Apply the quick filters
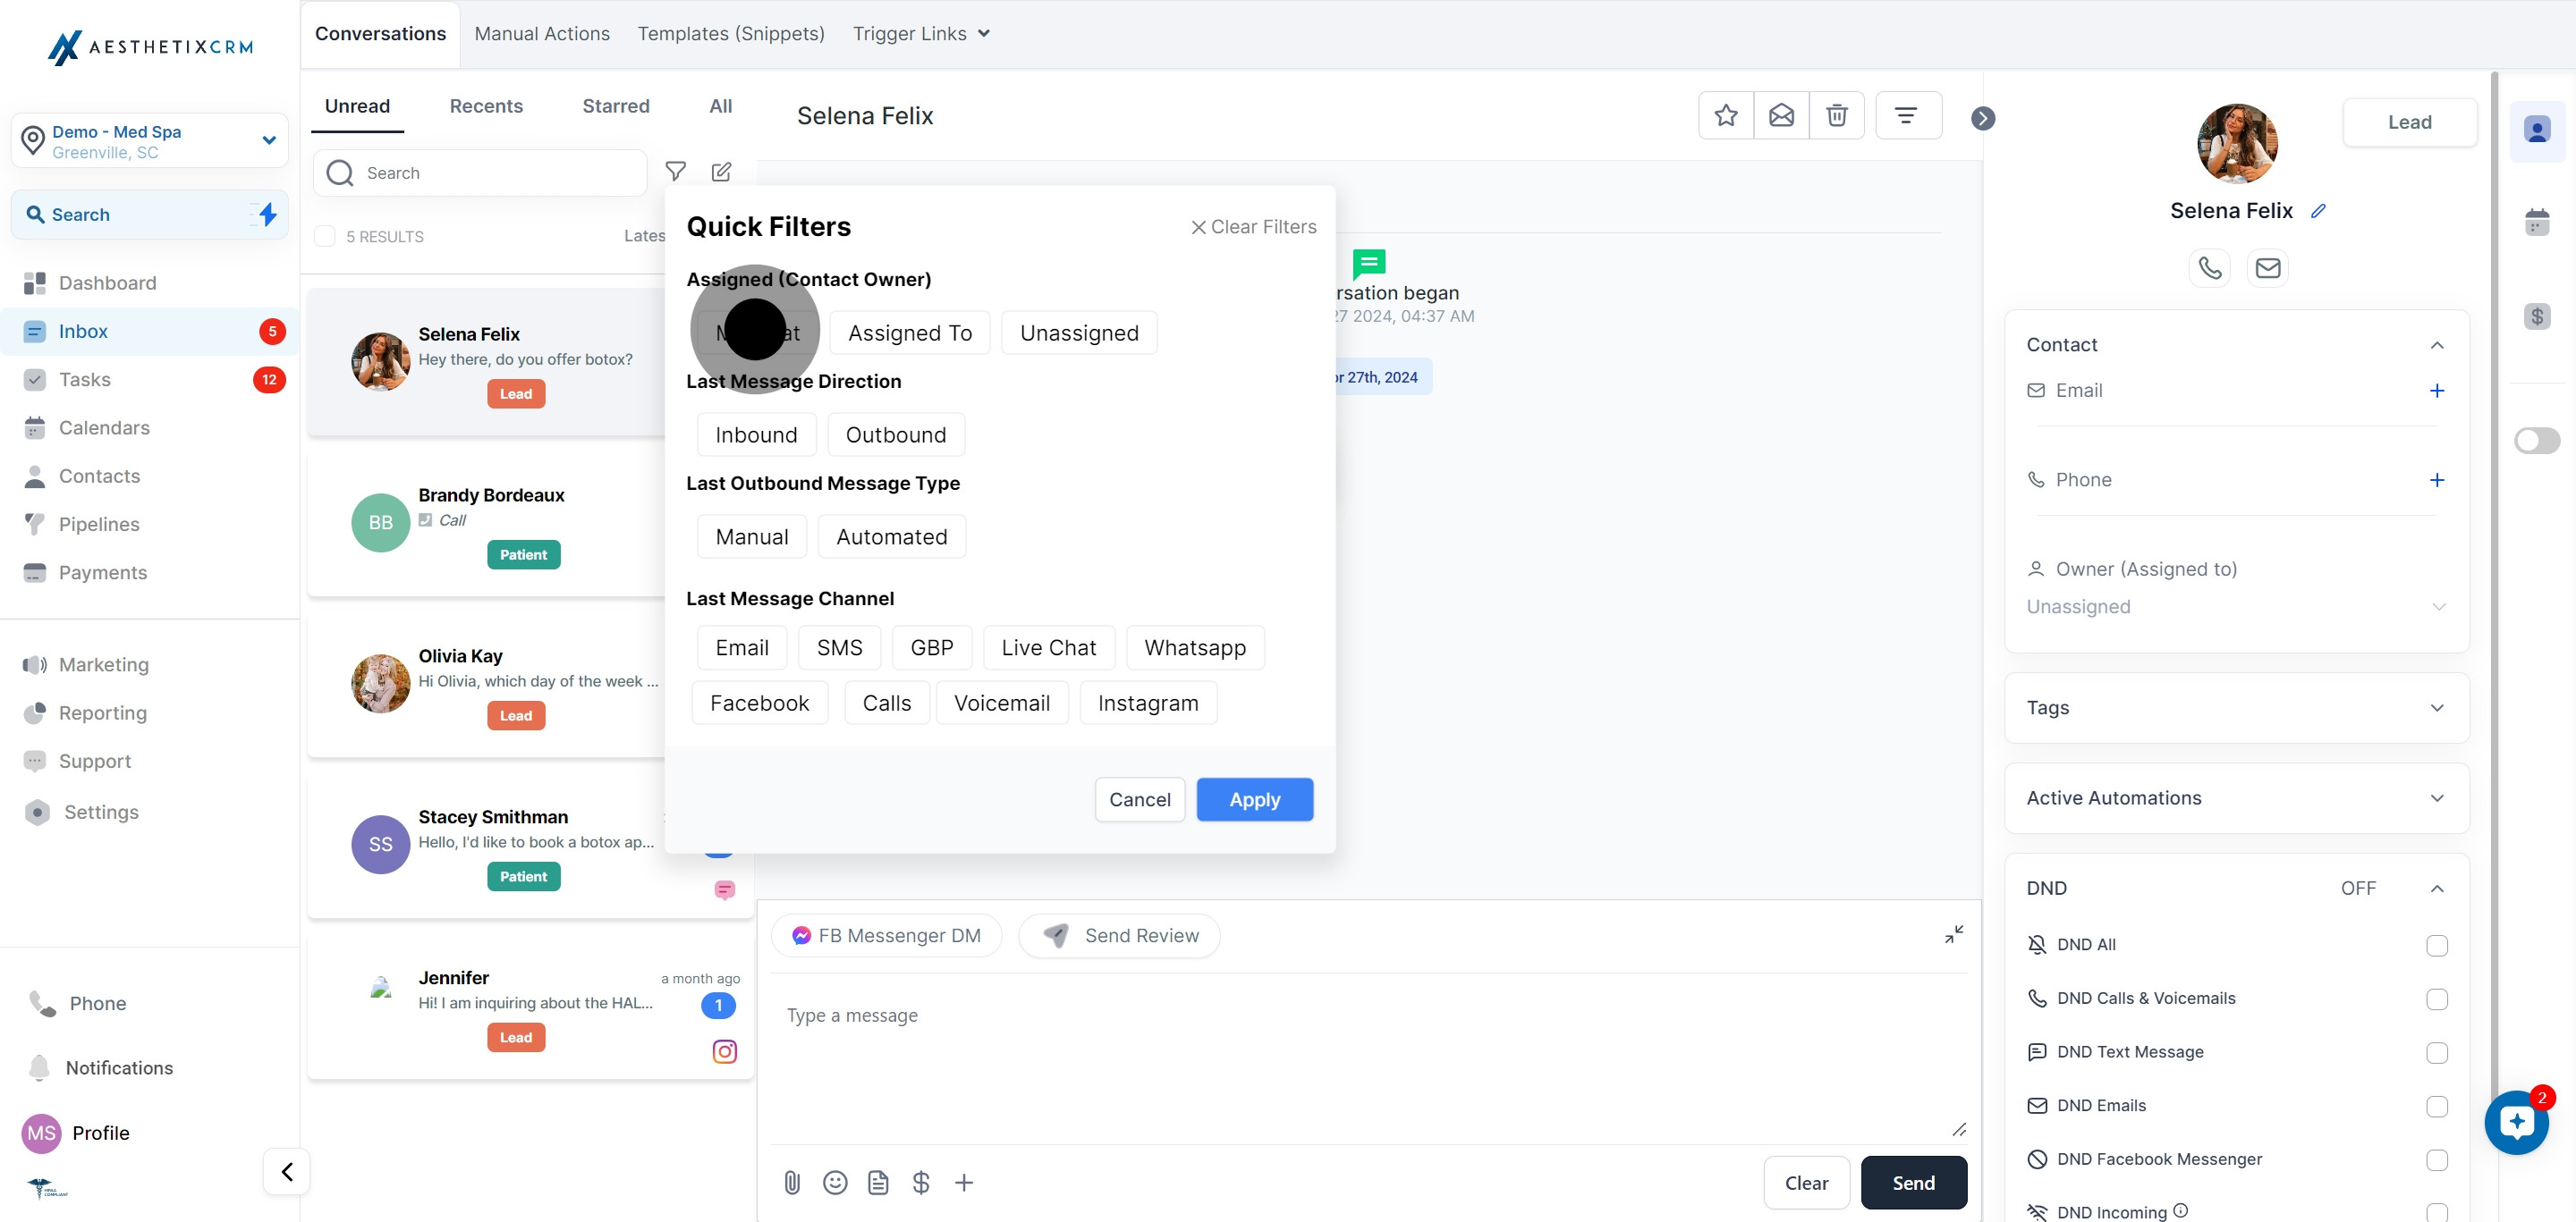 click(1254, 799)
